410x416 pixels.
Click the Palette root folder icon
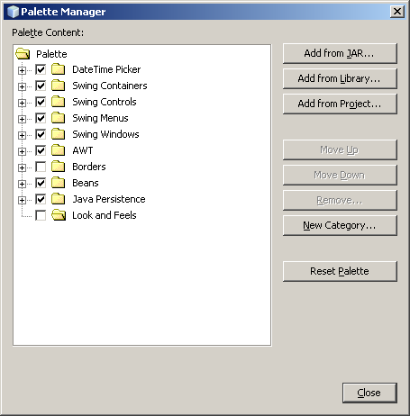[x=23, y=54]
